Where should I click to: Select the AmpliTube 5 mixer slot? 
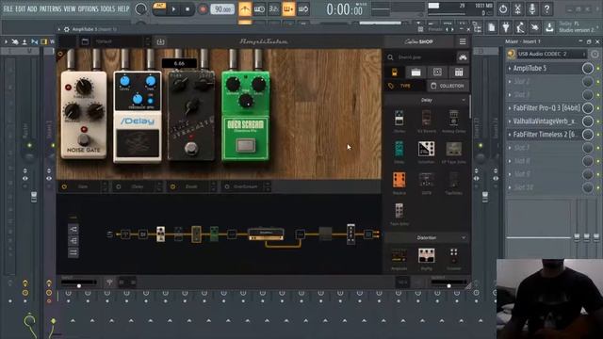click(545, 69)
